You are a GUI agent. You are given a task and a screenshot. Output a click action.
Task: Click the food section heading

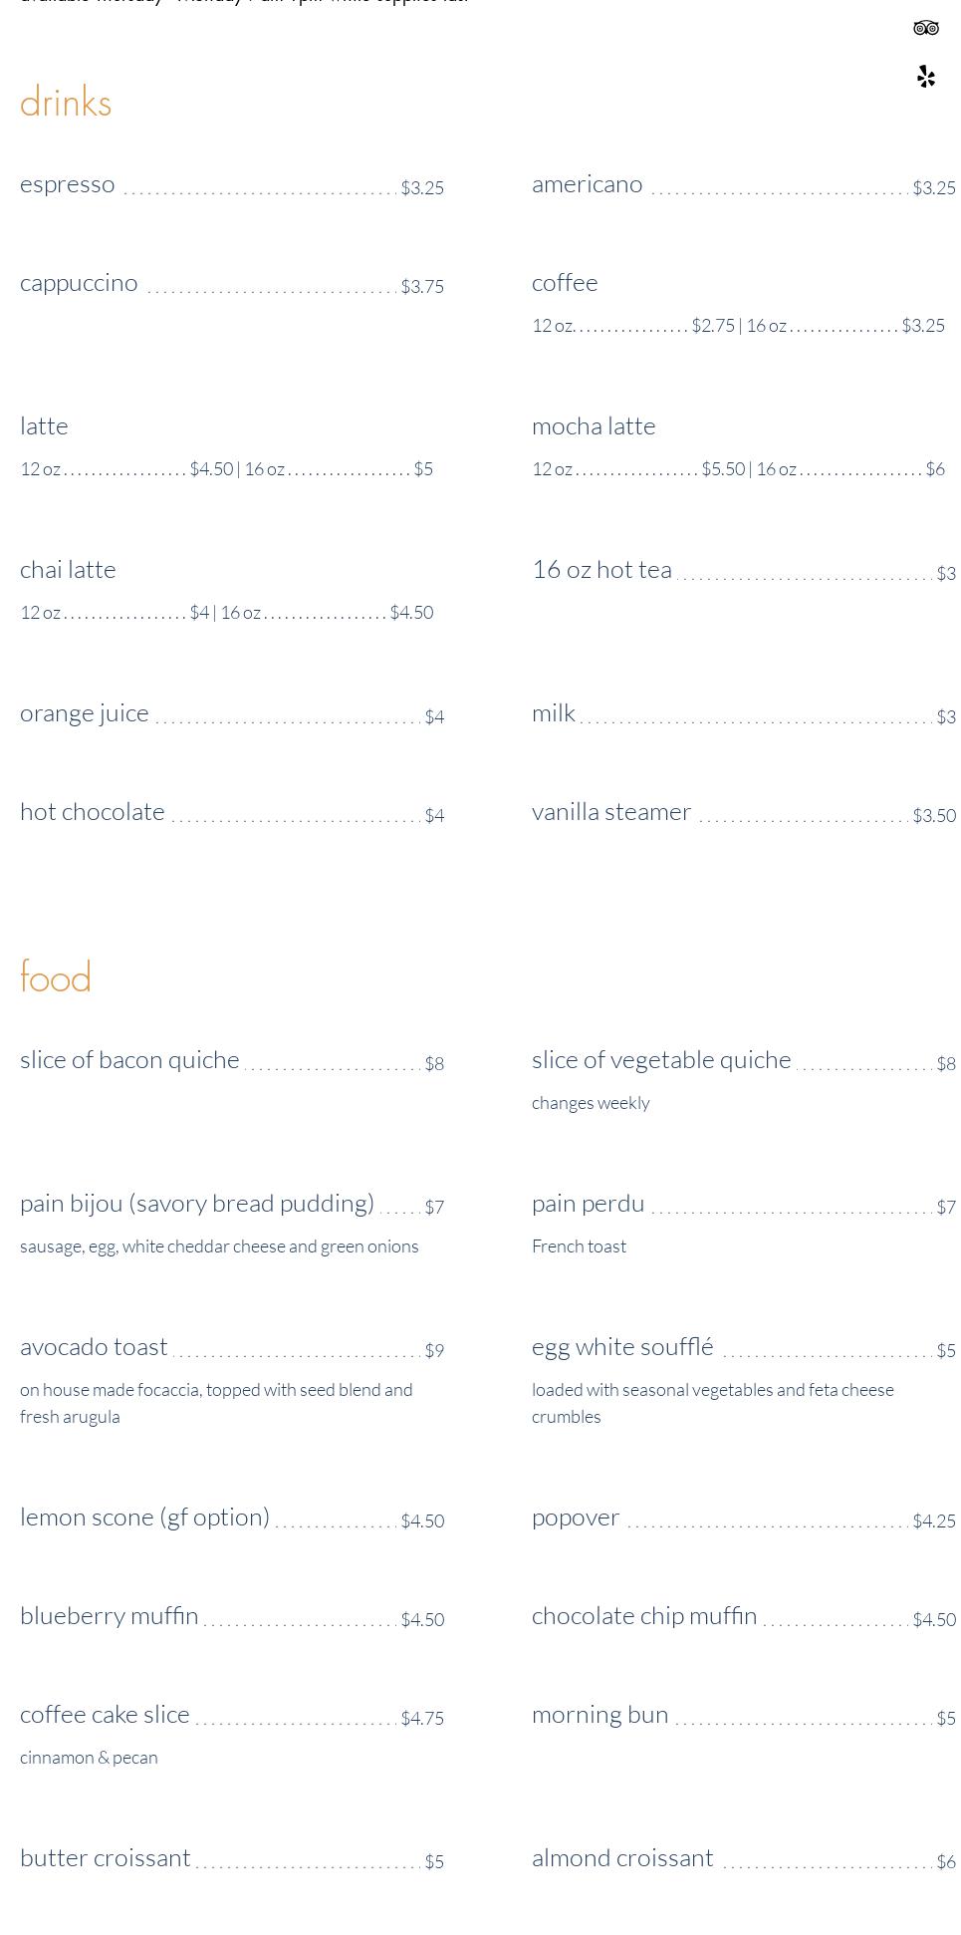(x=56, y=976)
